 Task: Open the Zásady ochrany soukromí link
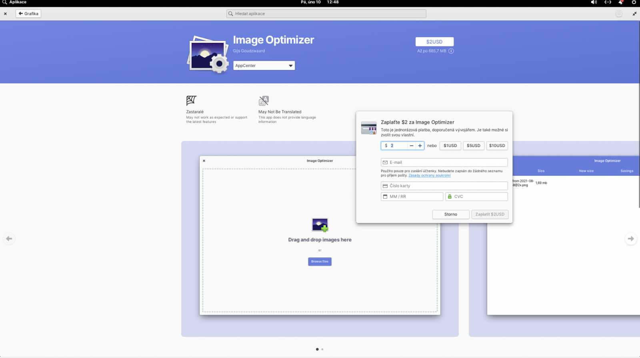point(430,175)
